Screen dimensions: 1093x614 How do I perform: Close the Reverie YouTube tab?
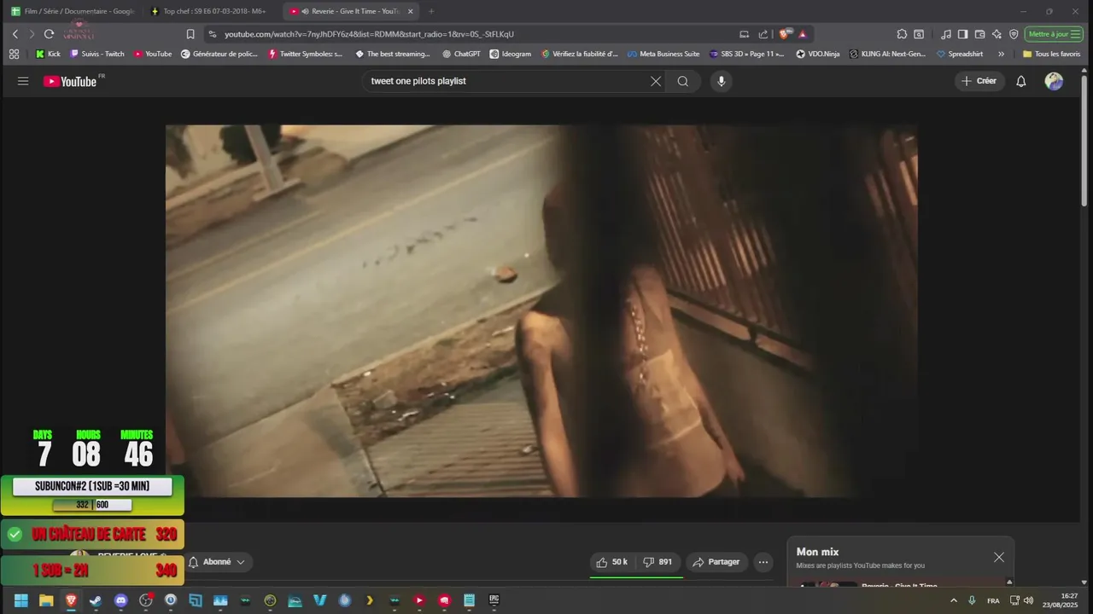[x=410, y=11]
